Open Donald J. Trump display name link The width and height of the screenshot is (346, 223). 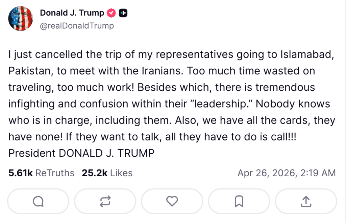point(72,13)
